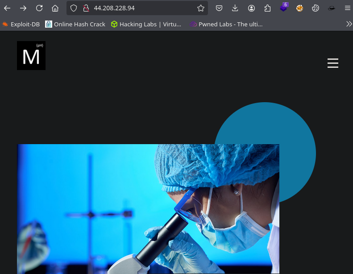This screenshot has height=274, width=353.
Task: View insecure connection padlock info
Action: [85, 8]
